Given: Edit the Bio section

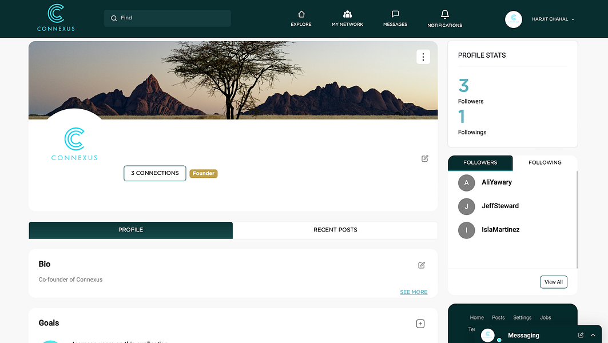Looking at the screenshot, I should (x=422, y=265).
